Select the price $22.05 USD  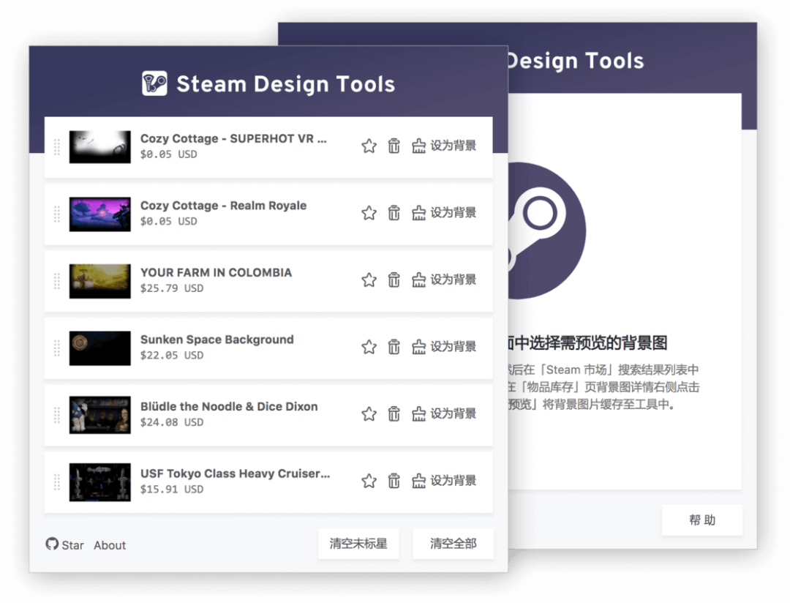[172, 356]
